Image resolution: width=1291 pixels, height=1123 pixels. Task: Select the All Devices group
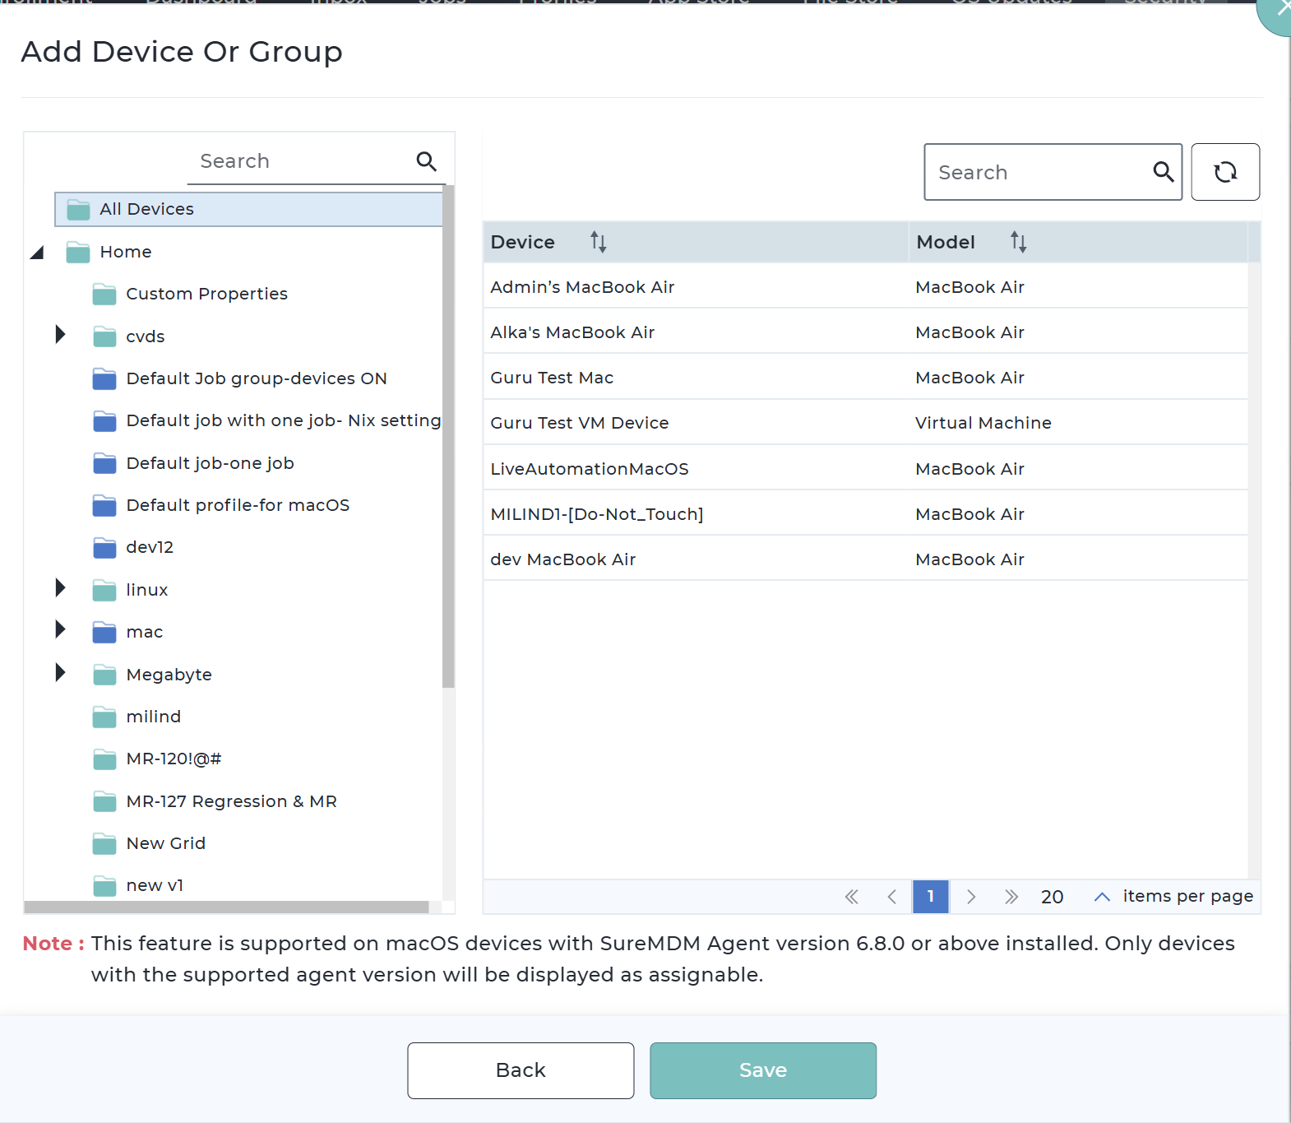146,210
